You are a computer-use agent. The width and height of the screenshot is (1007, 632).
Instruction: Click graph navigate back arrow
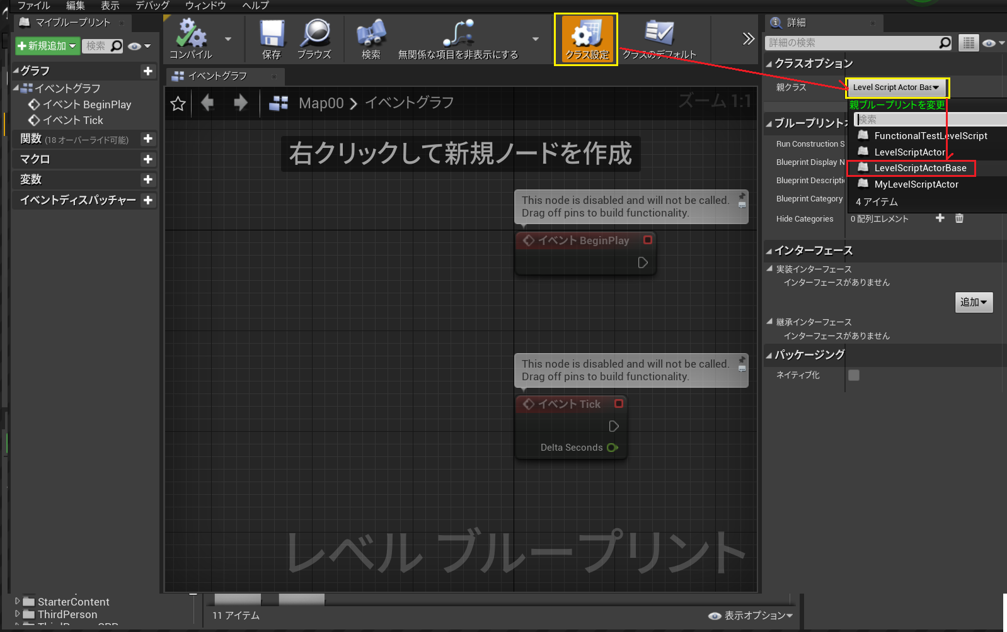[x=207, y=103]
